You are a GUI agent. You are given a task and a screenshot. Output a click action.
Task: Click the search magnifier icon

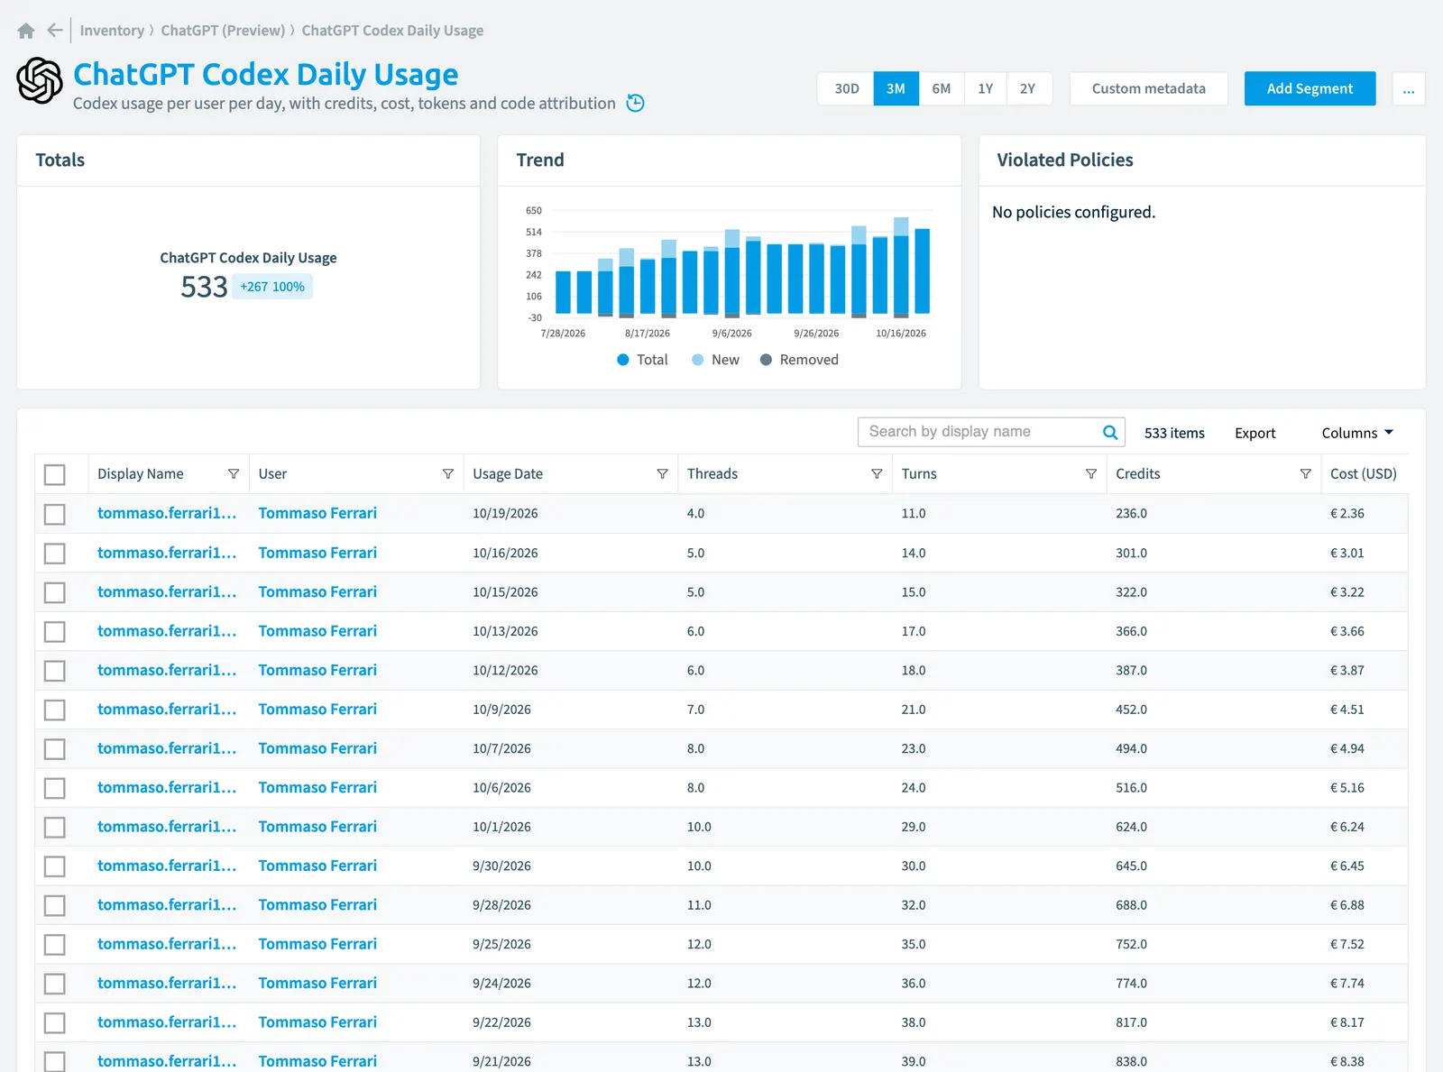pos(1110,432)
